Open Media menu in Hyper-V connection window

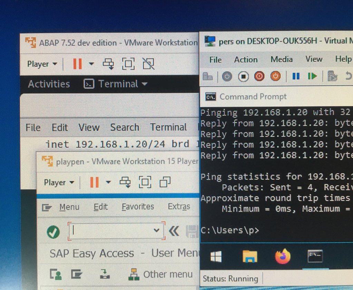[282, 59]
